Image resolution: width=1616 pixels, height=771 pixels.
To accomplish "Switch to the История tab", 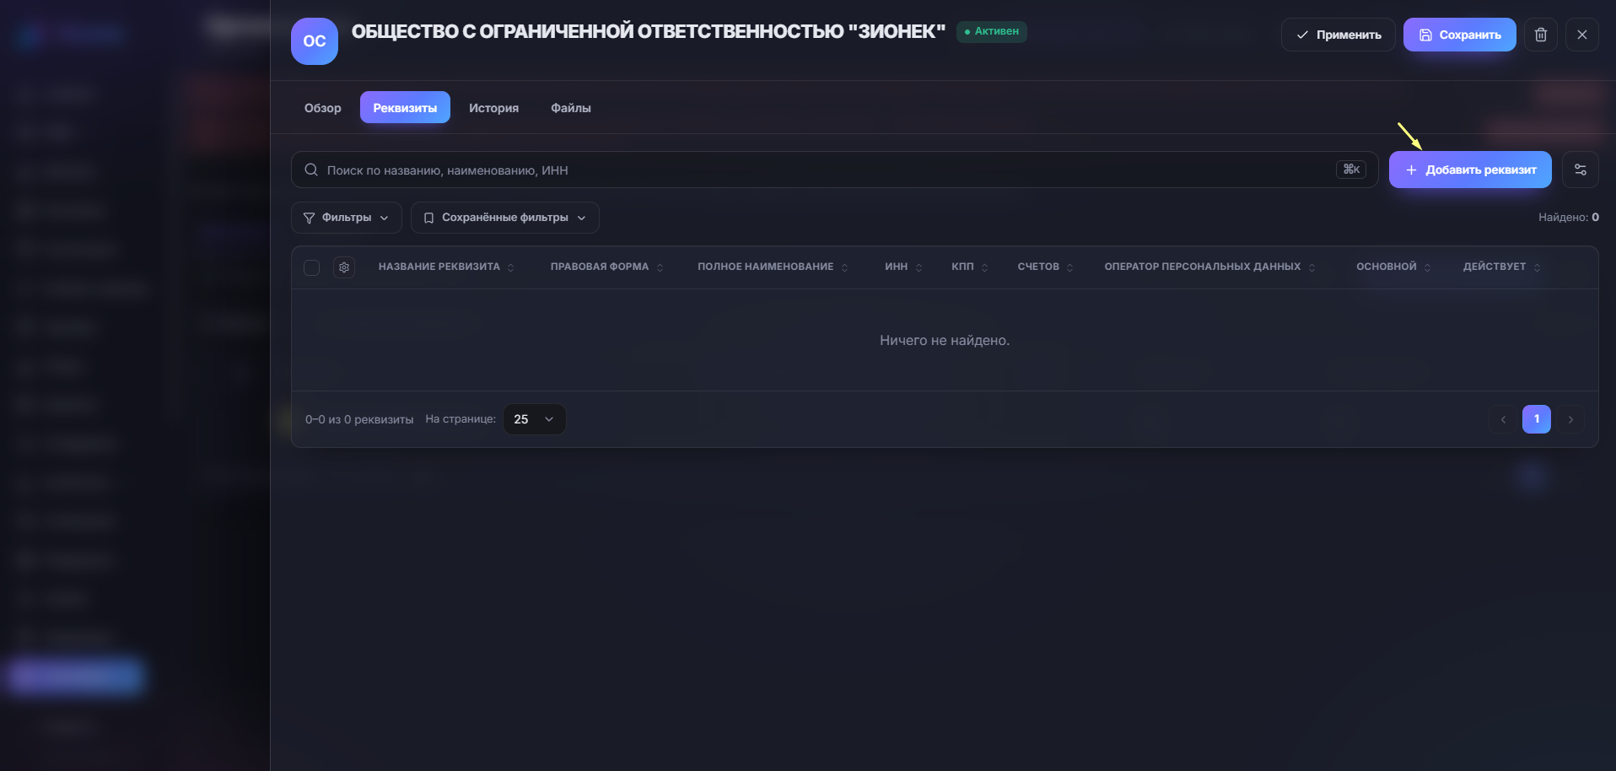I will tap(493, 108).
